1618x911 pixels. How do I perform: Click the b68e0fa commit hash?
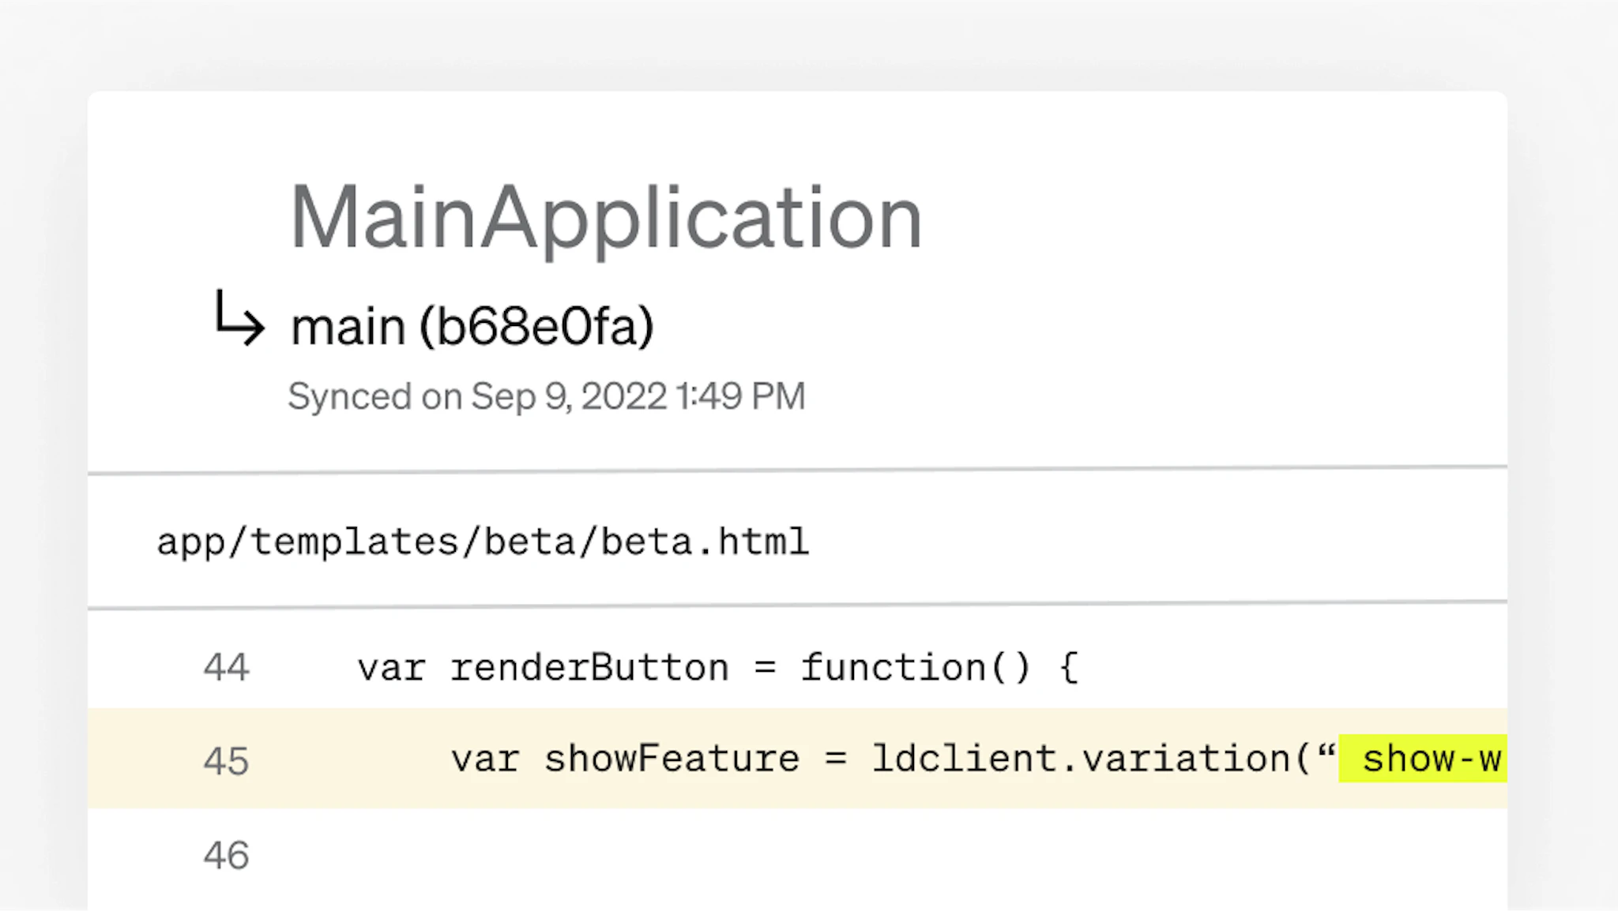(536, 327)
